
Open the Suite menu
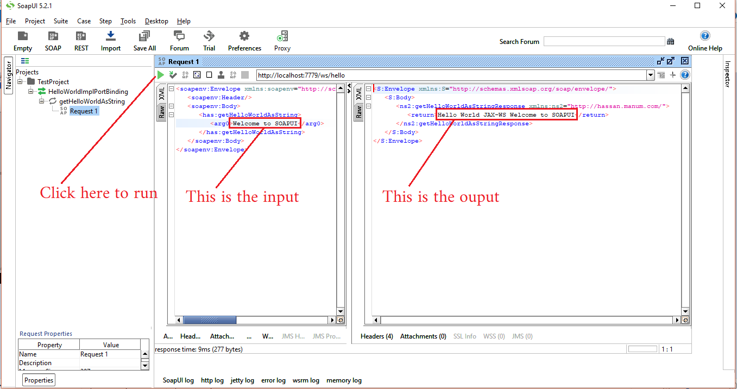tap(61, 21)
